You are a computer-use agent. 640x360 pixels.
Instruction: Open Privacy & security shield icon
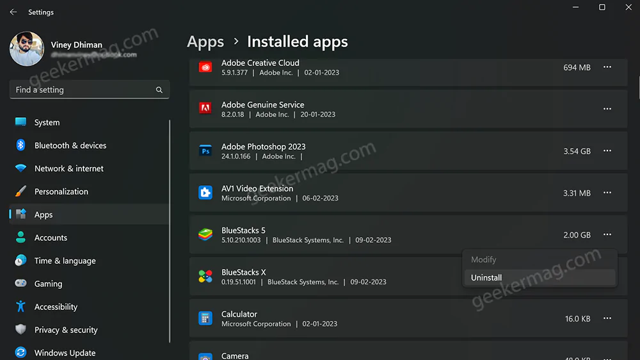click(21, 329)
